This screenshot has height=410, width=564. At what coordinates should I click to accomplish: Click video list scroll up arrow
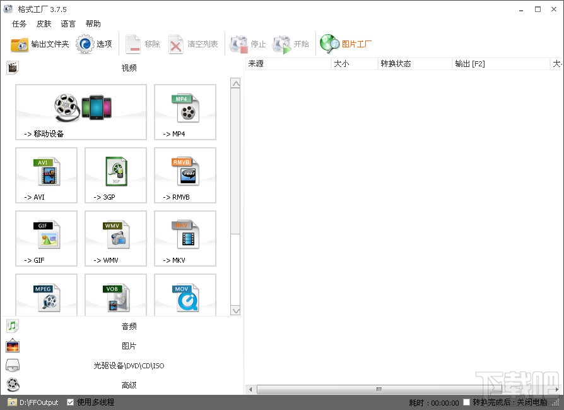[235, 83]
